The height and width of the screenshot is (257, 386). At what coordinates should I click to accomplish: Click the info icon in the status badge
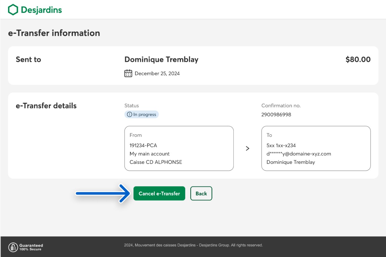pos(129,114)
